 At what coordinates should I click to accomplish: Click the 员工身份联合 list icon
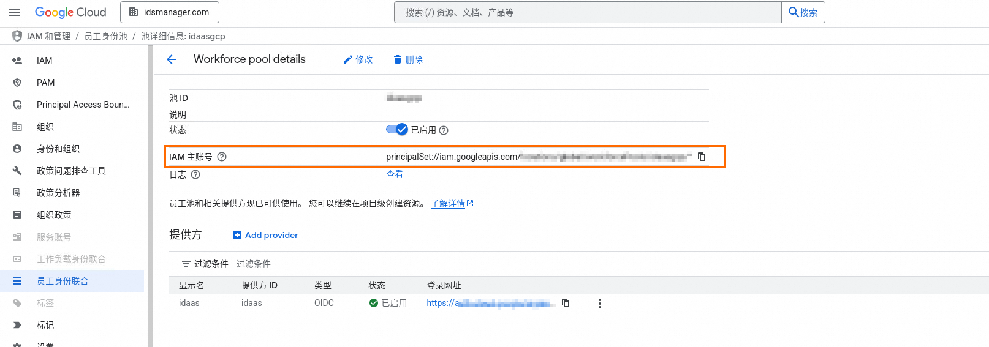click(17, 281)
